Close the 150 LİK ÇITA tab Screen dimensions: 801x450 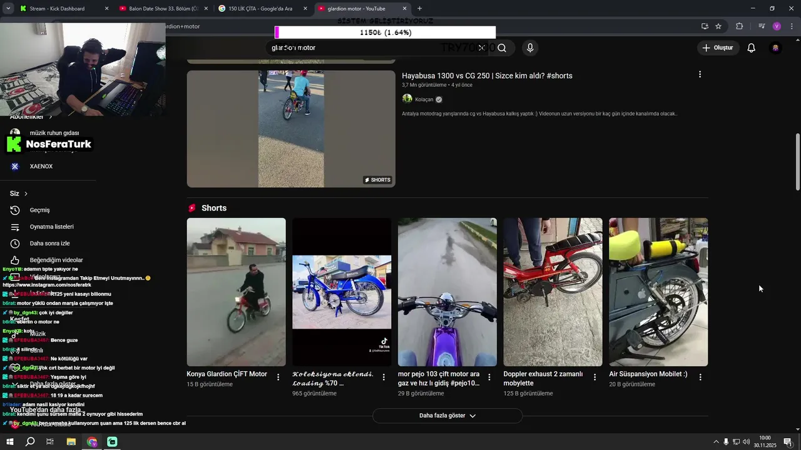point(305,9)
